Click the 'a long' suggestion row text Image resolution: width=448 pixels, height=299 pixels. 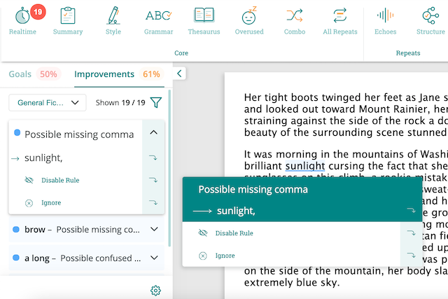pyautogui.click(x=83, y=258)
